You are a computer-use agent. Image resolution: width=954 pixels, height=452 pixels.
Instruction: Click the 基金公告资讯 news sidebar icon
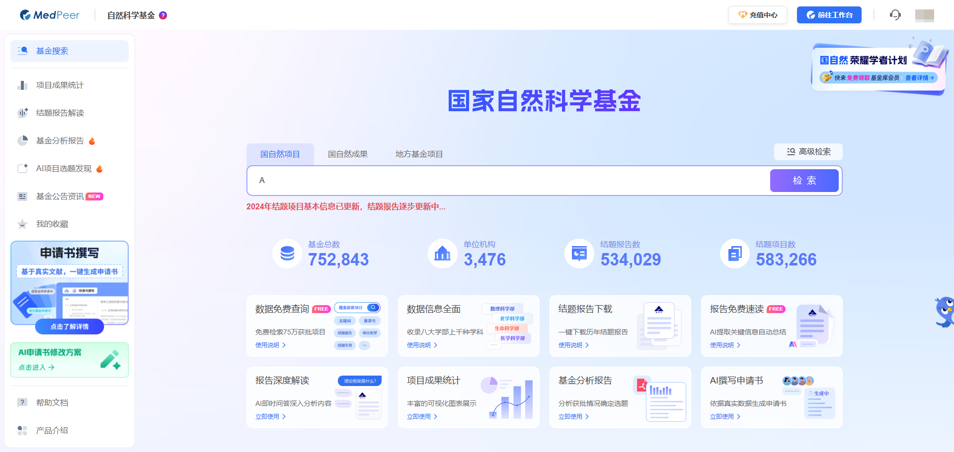[x=23, y=196]
